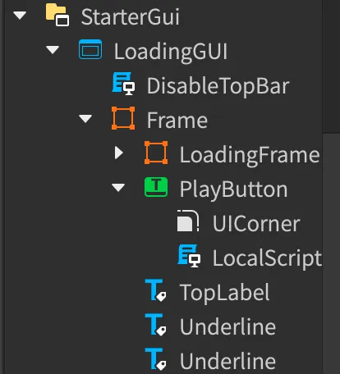This screenshot has height=374, width=340.
Task: Click the DisableTopBar script icon
Action: coord(123,84)
